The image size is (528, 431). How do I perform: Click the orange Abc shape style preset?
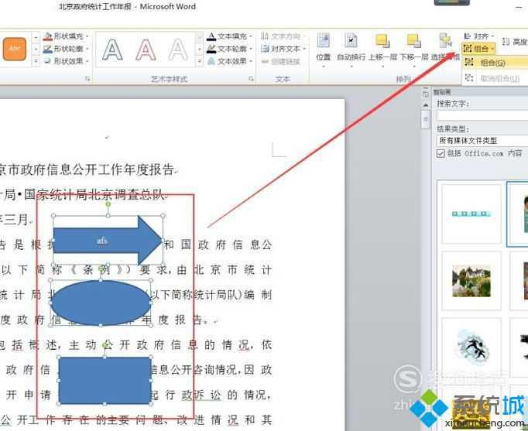click(x=15, y=49)
